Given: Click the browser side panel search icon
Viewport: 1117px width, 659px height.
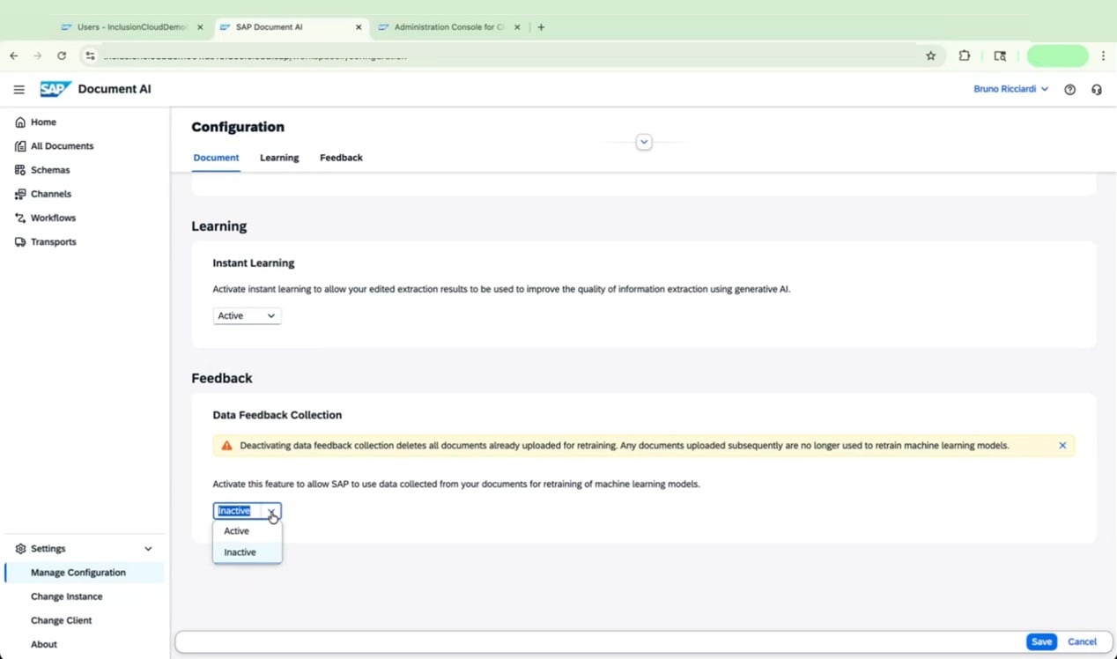Looking at the screenshot, I should coord(1000,56).
